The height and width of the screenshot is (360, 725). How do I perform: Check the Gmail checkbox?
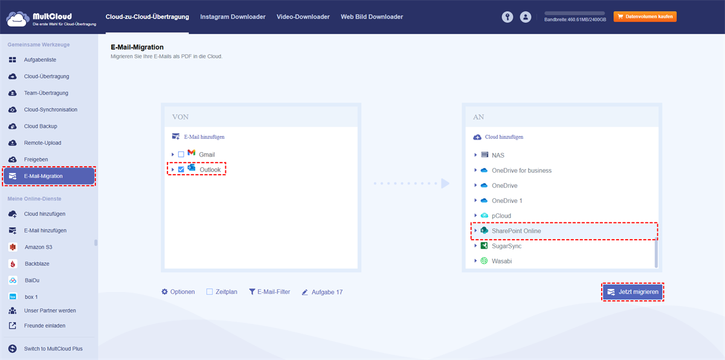181,155
